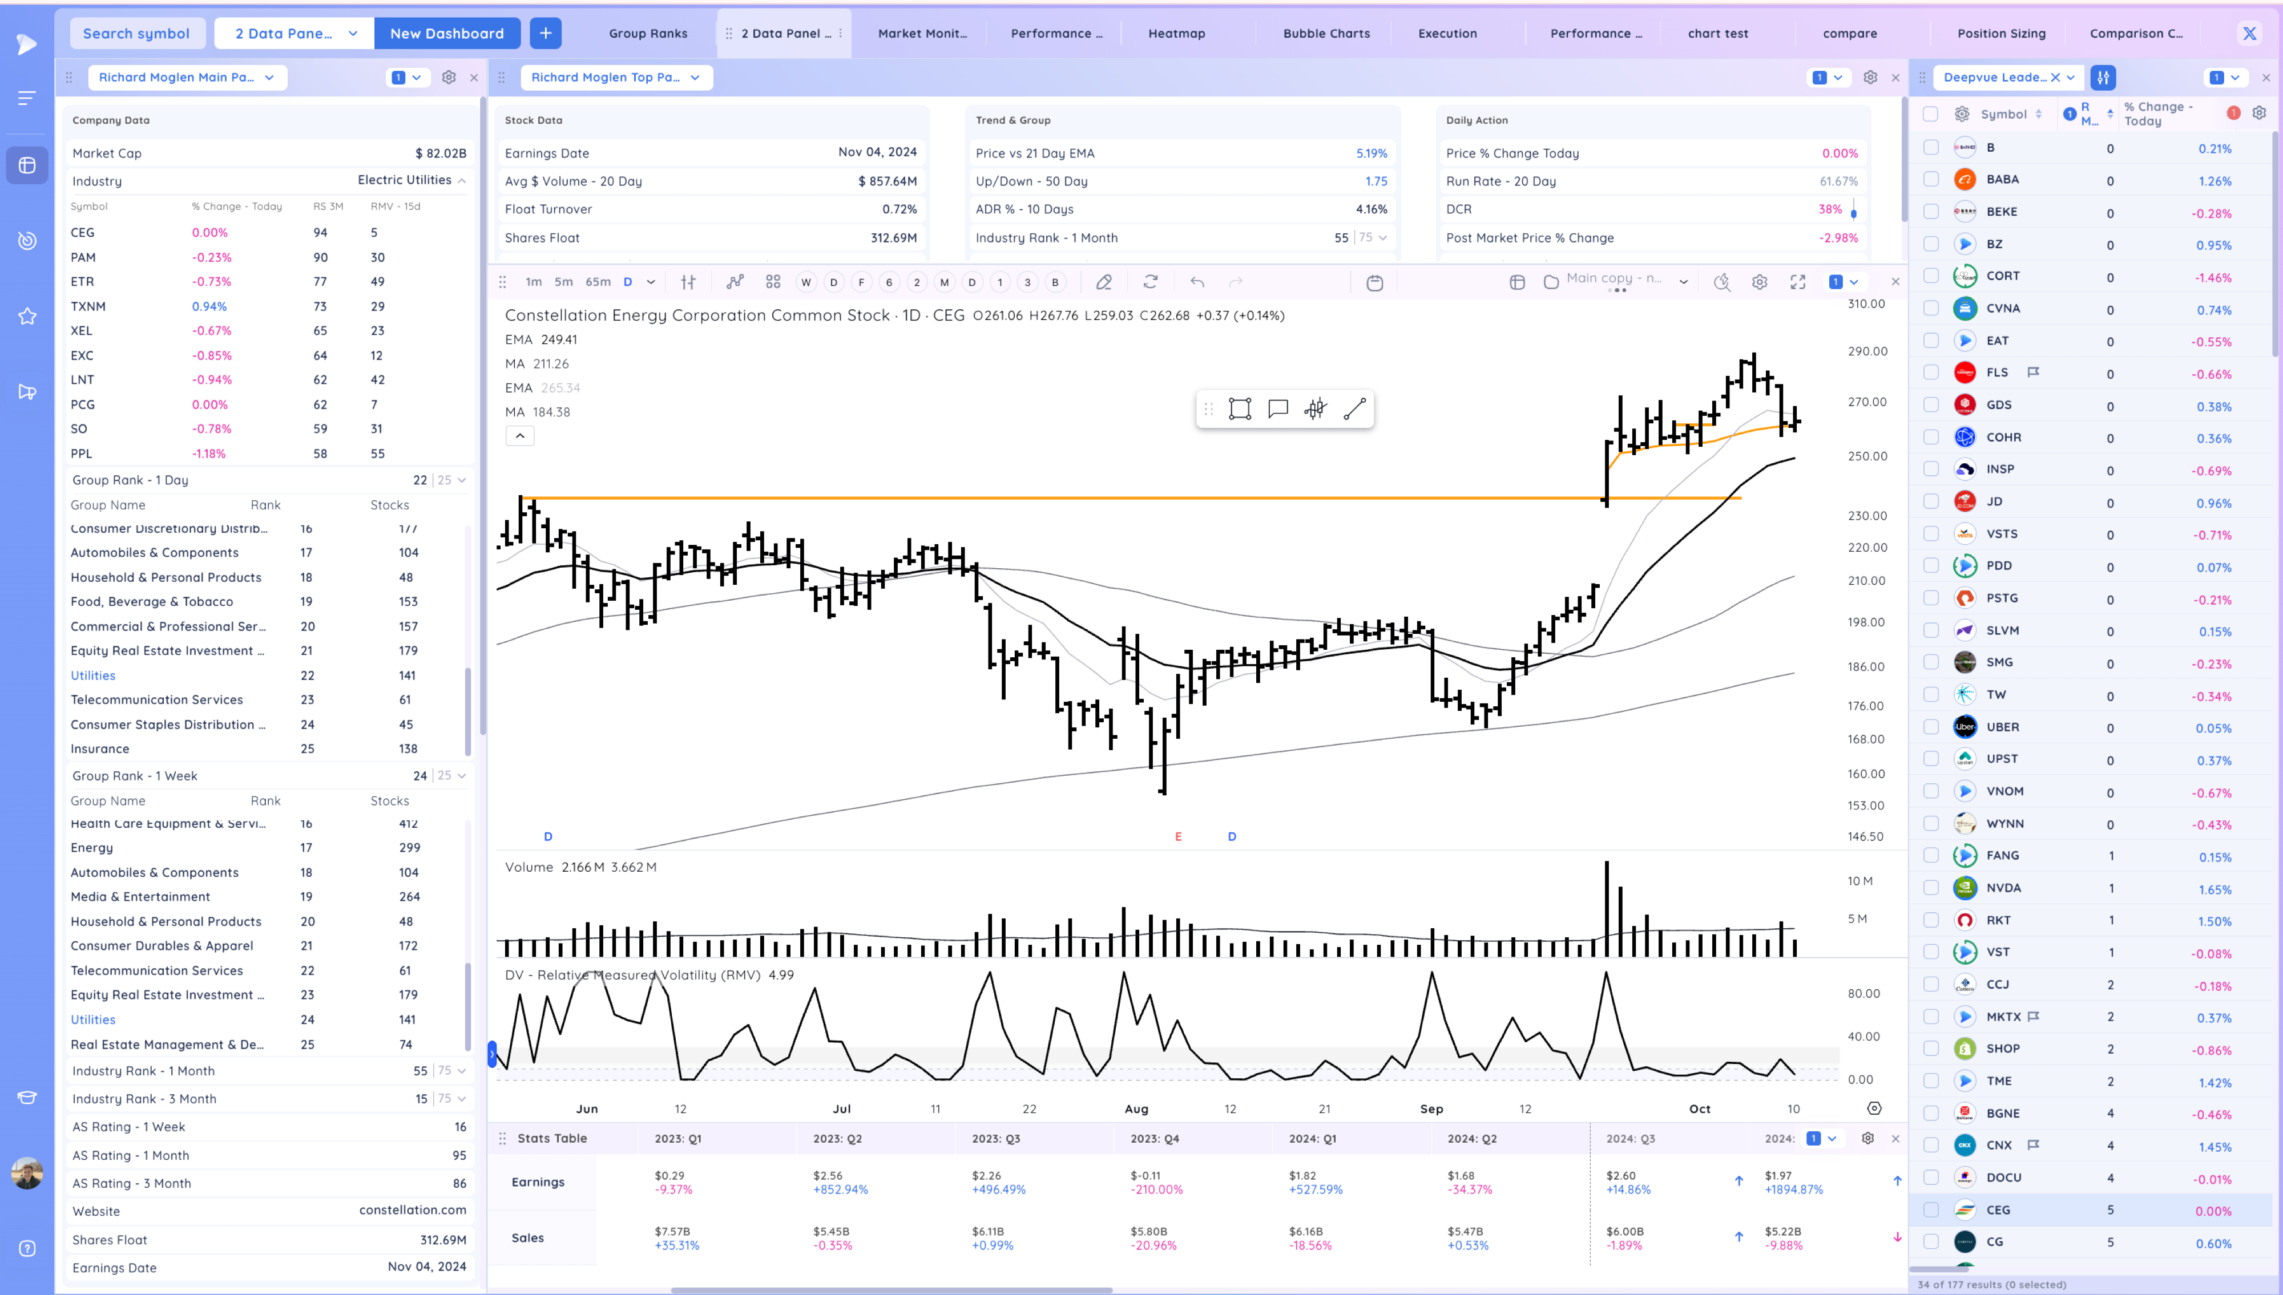Image resolution: width=2283 pixels, height=1295 pixels.
Task: Click the annotation comment tool
Action: (x=1278, y=409)
